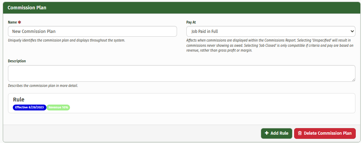Click the 'Uniquely identifies the commission plan' hint
The width and height of the screenshot is (362, 143).
67,41
